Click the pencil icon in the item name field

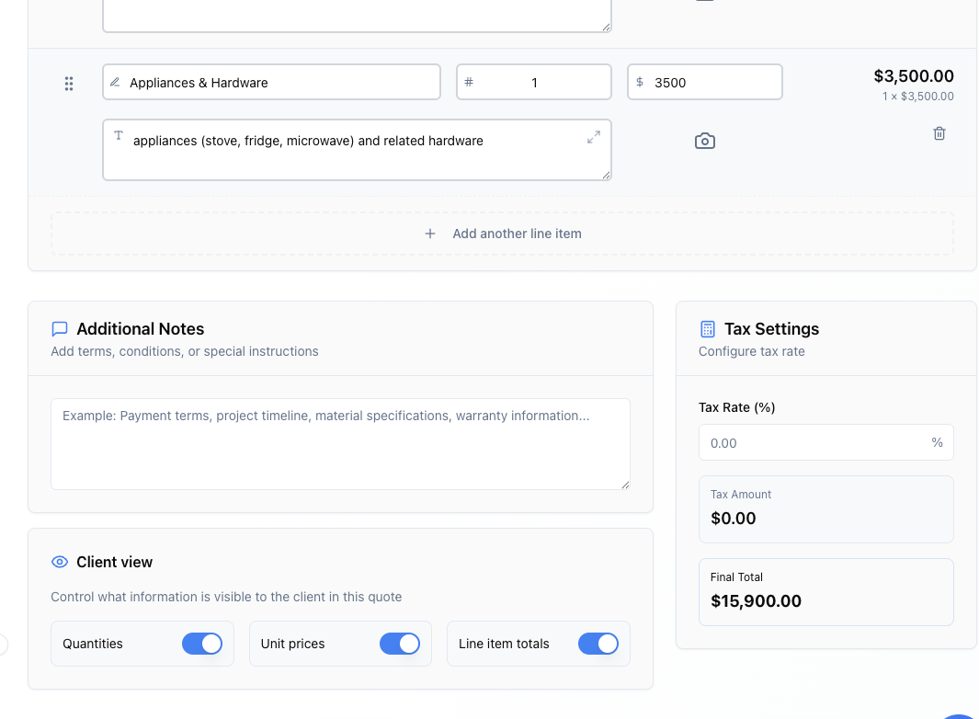coord(115,82)
